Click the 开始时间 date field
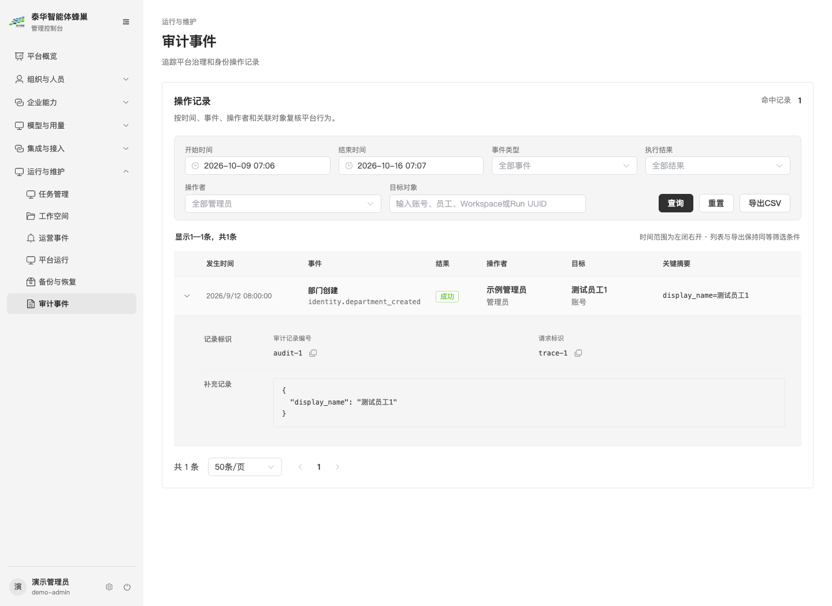 (x=258, y=166)
